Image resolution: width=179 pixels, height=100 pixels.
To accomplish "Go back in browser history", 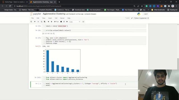I will 3,6.
